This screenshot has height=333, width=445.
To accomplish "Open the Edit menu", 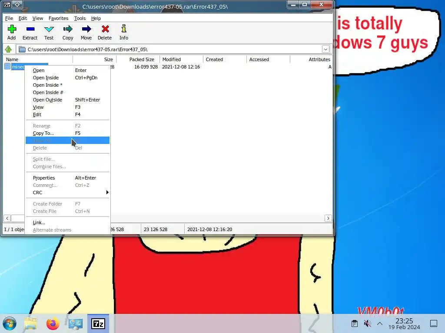I will [23, 18].
